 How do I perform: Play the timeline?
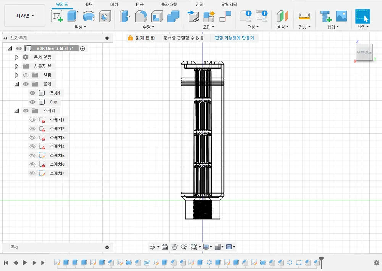(x=24, y=263)
